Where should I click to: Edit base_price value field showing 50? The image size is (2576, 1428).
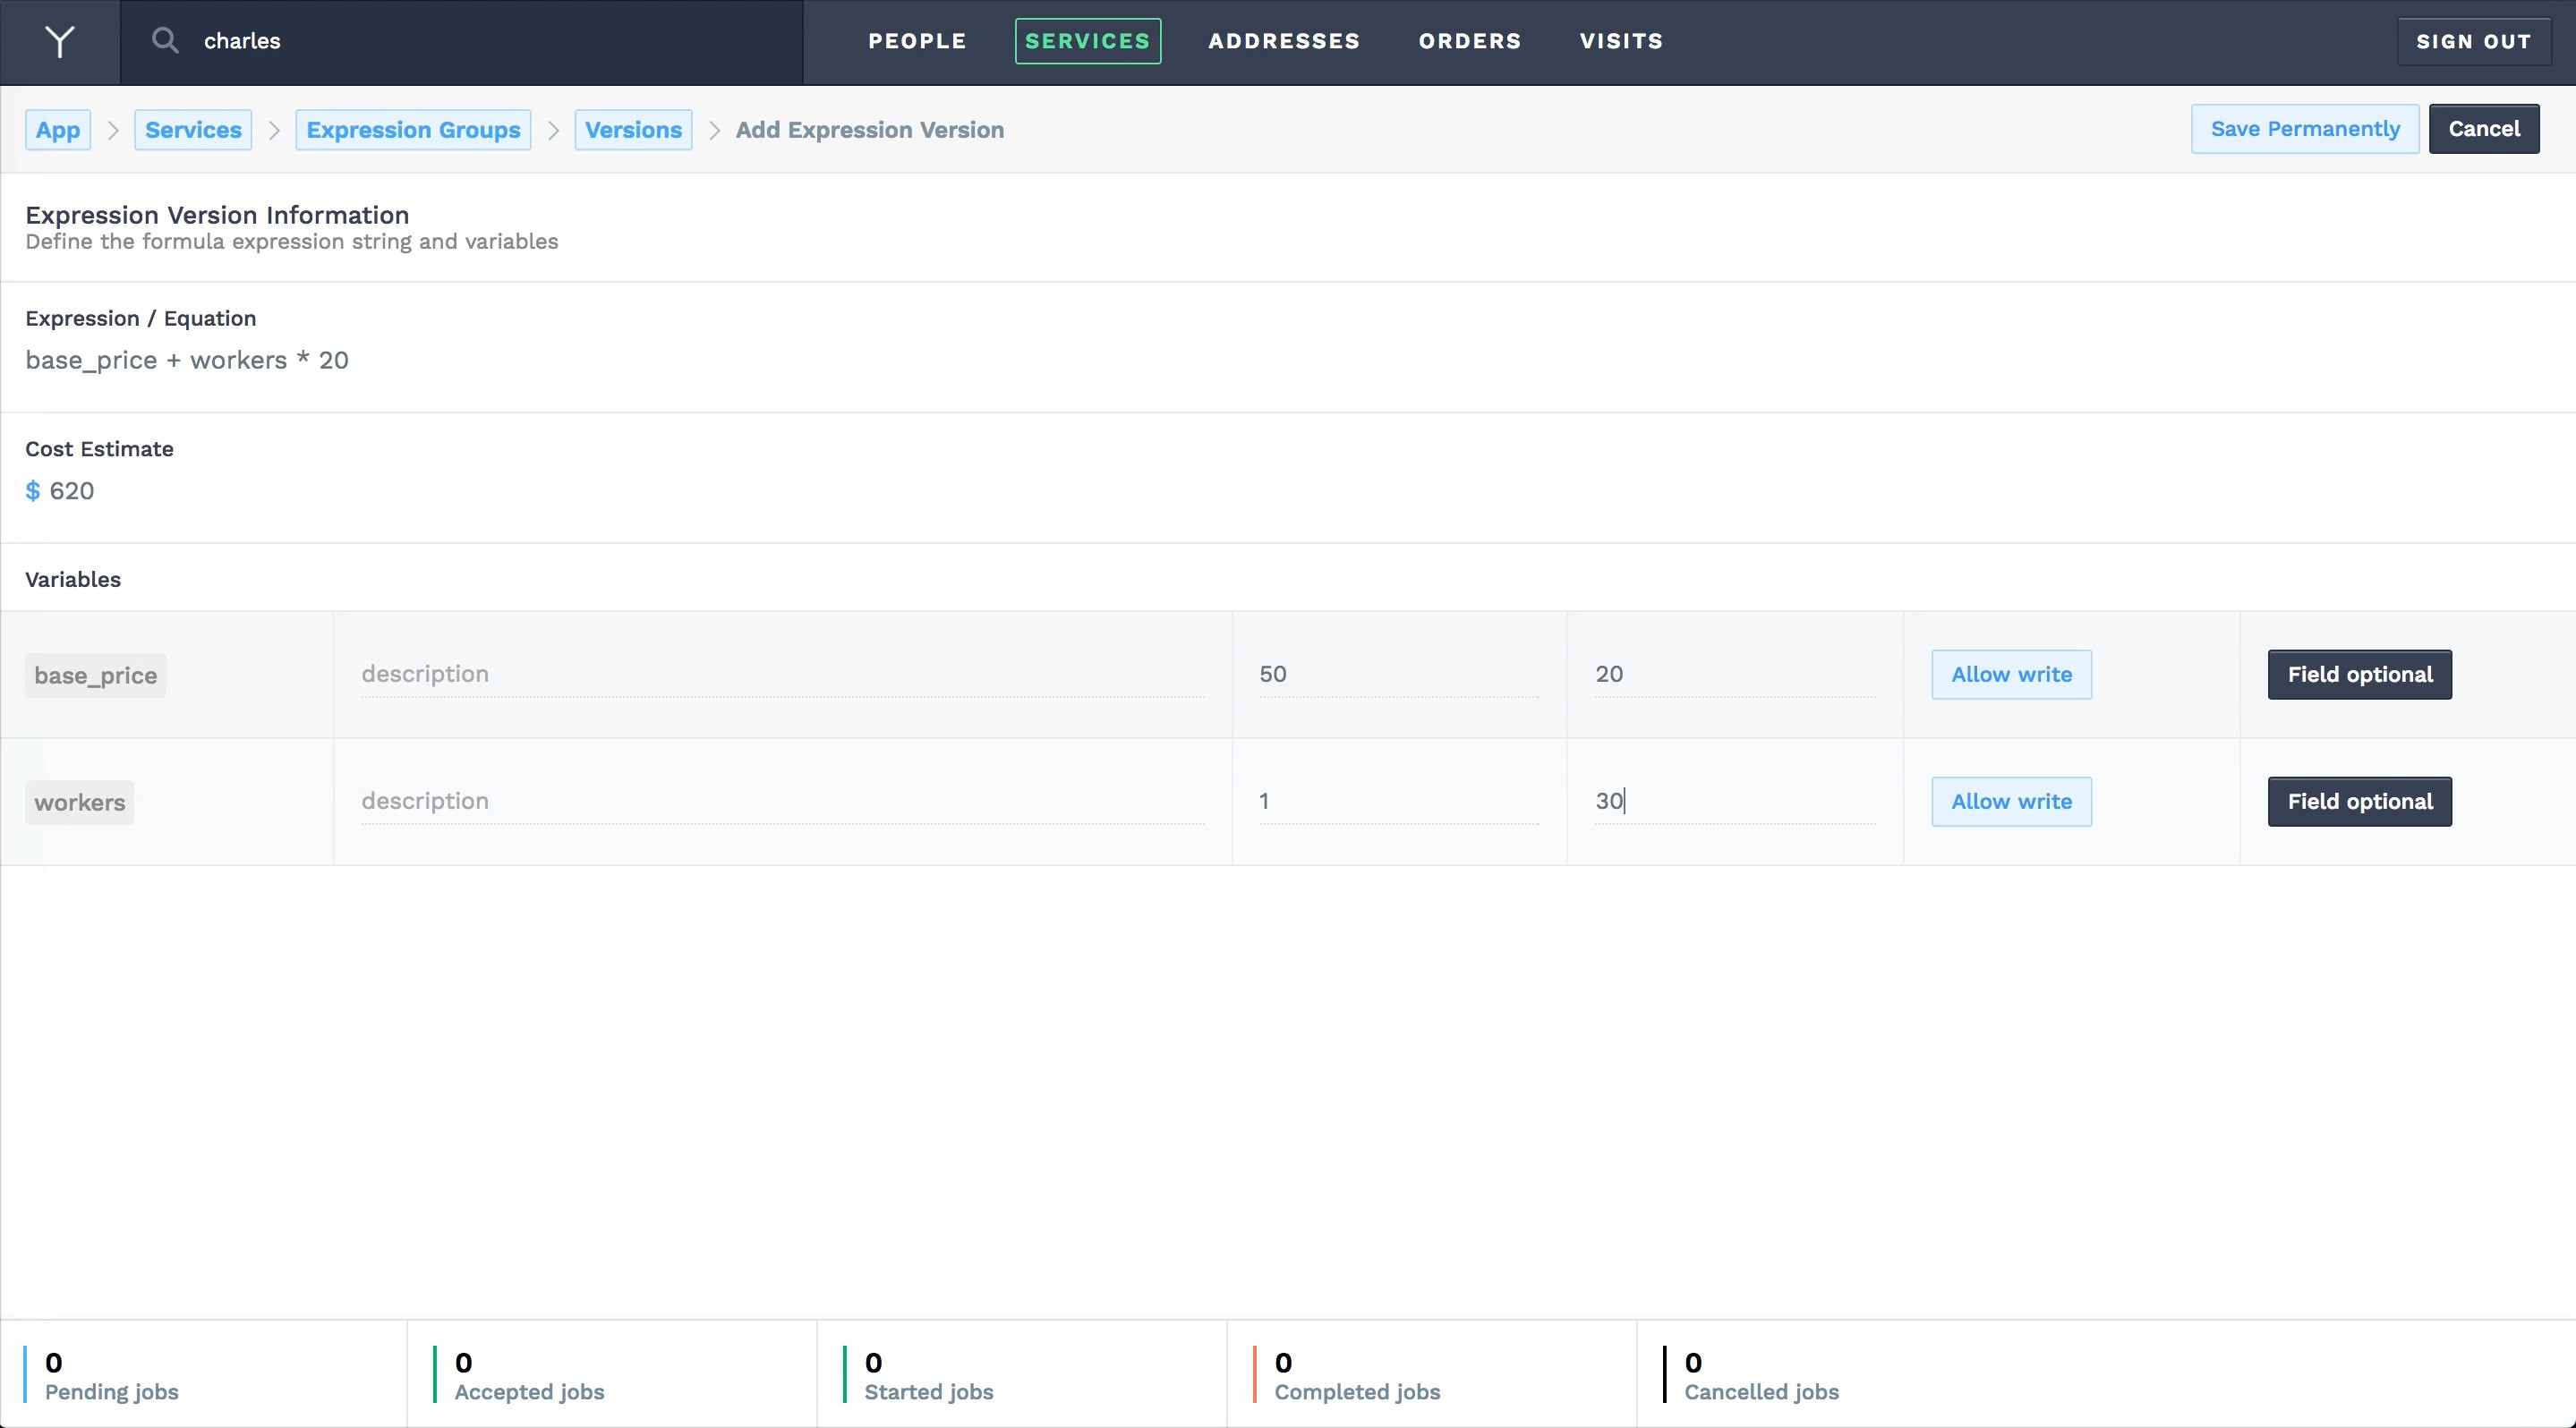pos(1399,675)
